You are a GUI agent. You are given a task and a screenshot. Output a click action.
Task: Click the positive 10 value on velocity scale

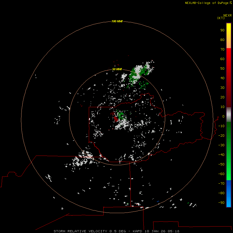tap(222, 107)
